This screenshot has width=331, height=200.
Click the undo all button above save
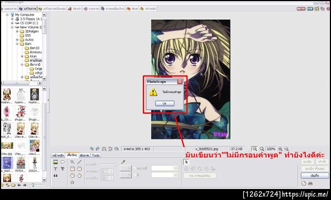pyautogui.click(x=315, y=169)
